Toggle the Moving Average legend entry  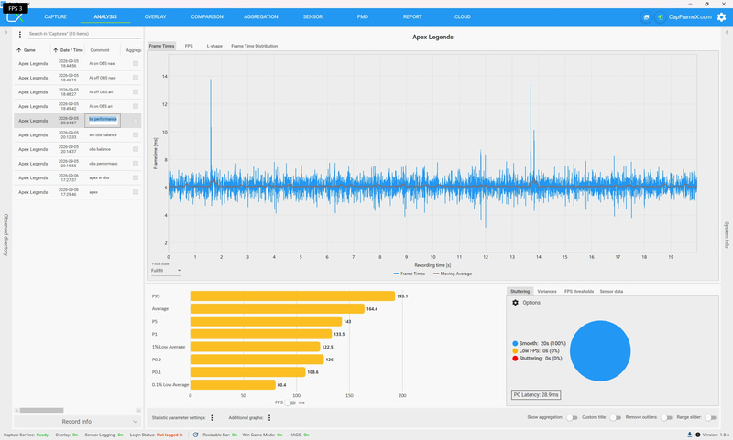453,274
